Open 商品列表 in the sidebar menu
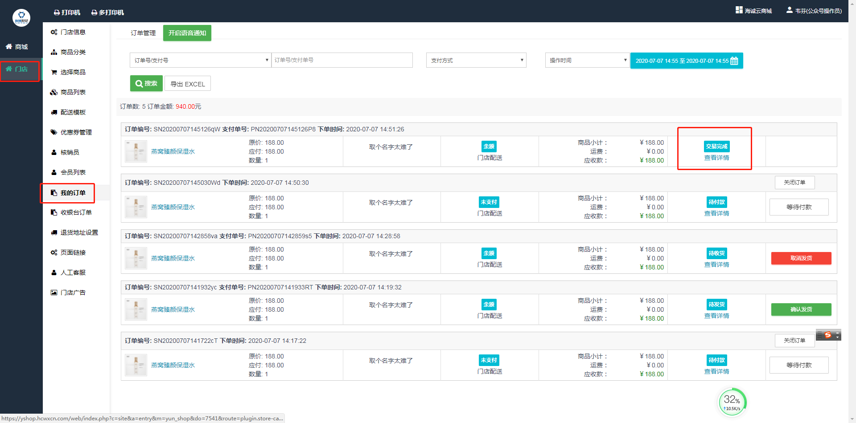This screenshot has height=423, width=856. tap(73, 92)
